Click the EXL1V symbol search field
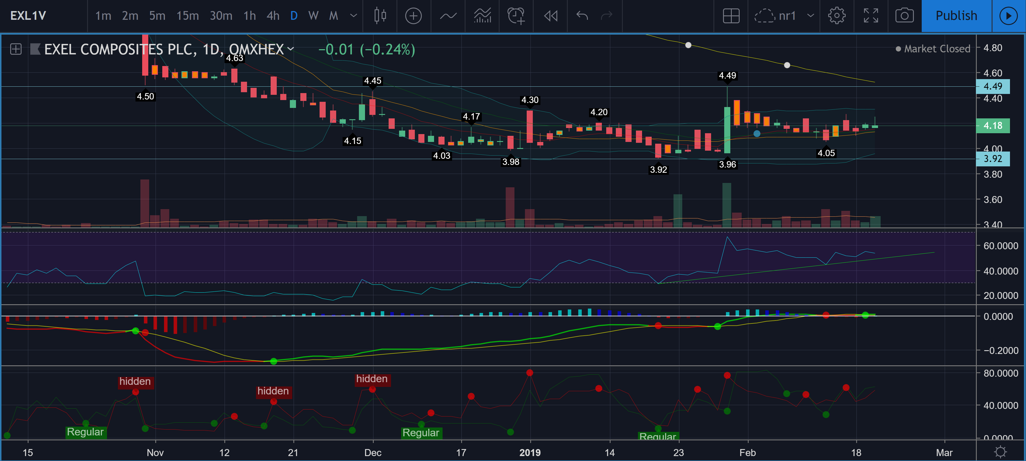Screen dimensions: 1026x461 [28, 16]
